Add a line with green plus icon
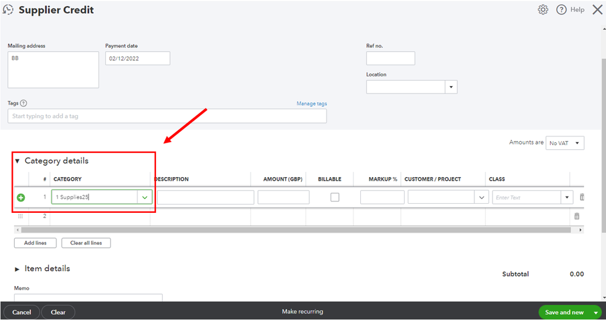Screen dimensions: 606x322 click(x=21, y=198)
